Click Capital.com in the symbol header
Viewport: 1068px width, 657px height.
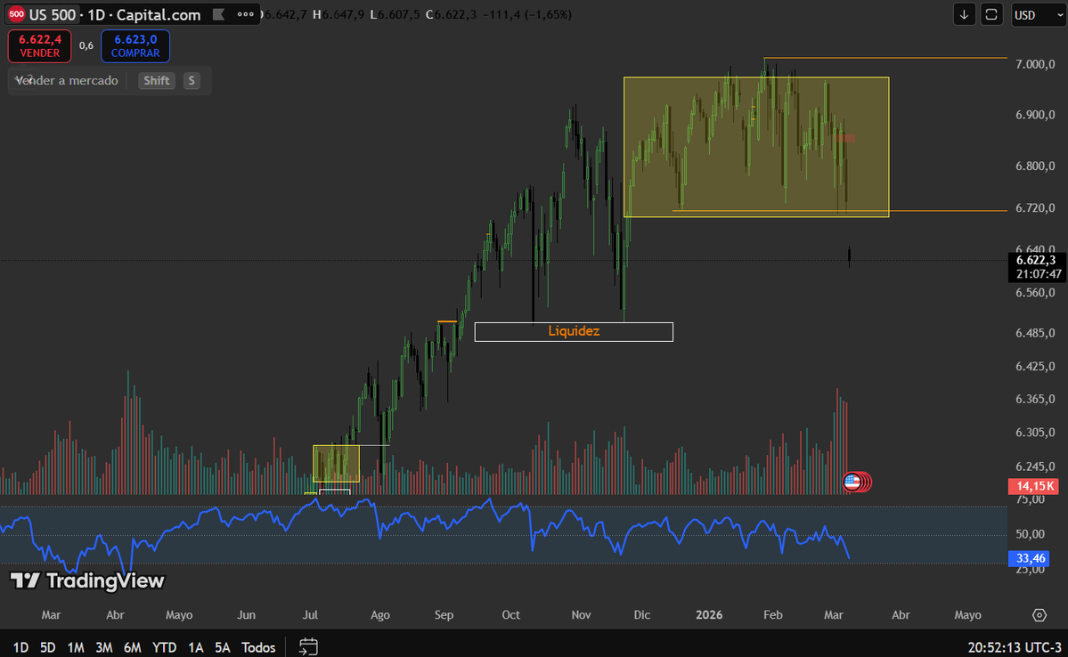(x=158, y=14)
